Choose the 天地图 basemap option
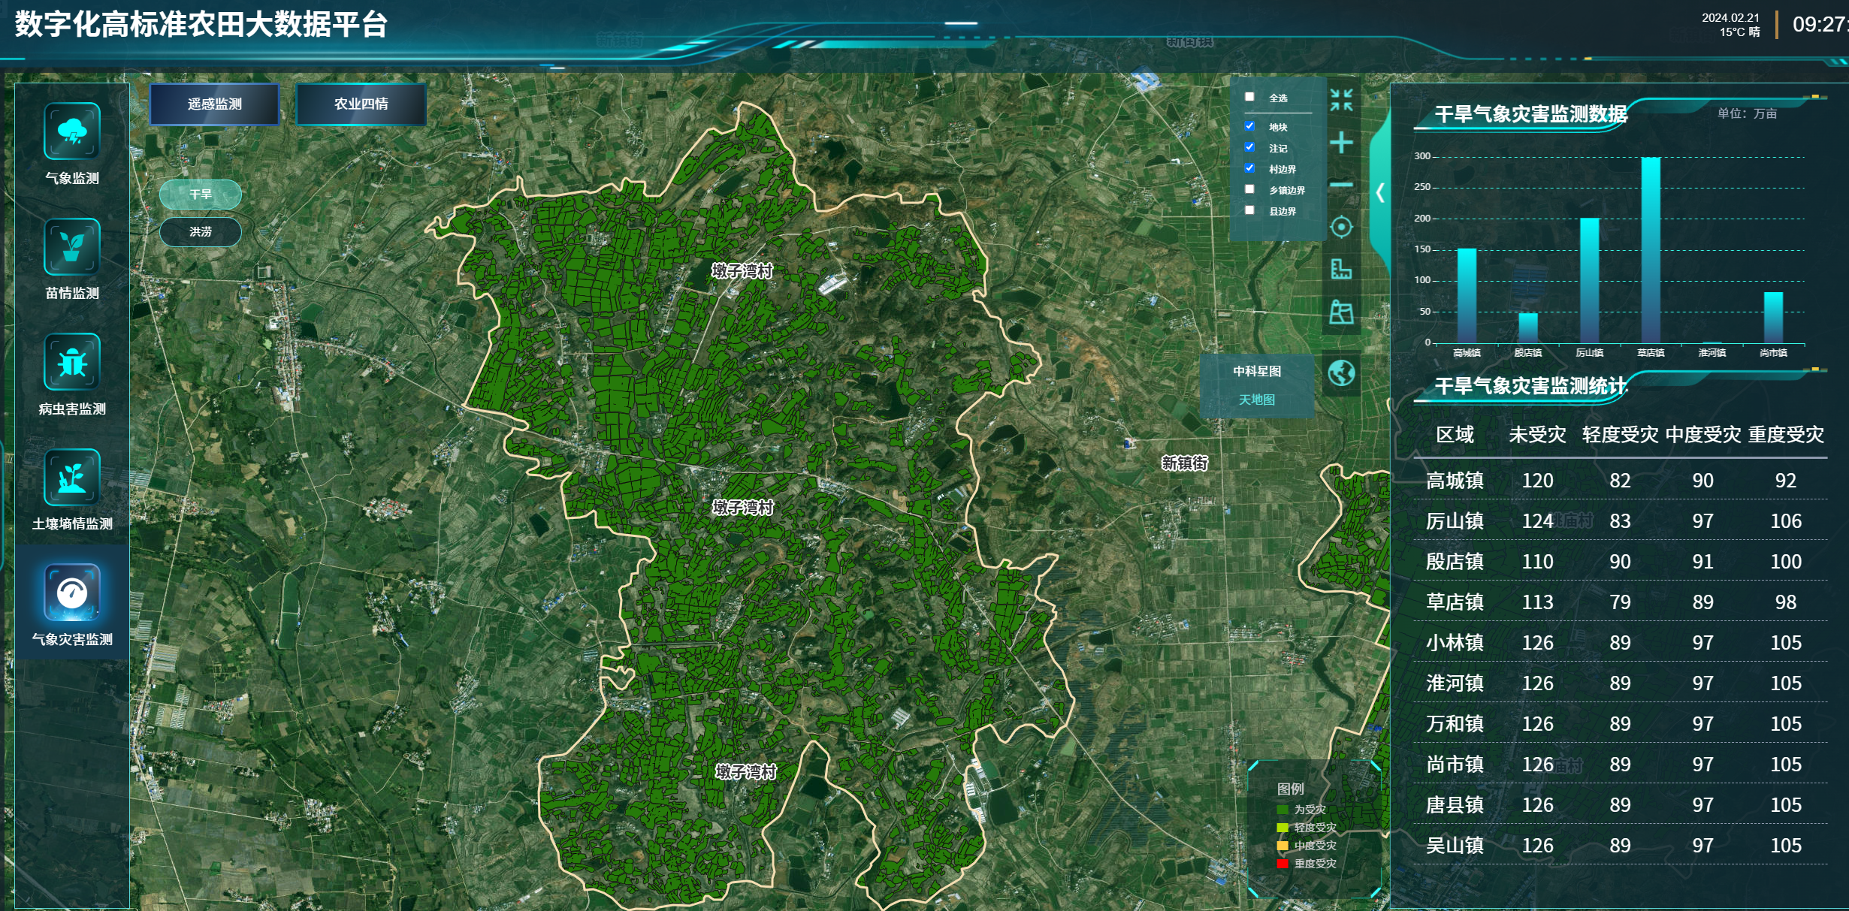Viewport: 1849px width, 911px height. [x=1256, y=400]
